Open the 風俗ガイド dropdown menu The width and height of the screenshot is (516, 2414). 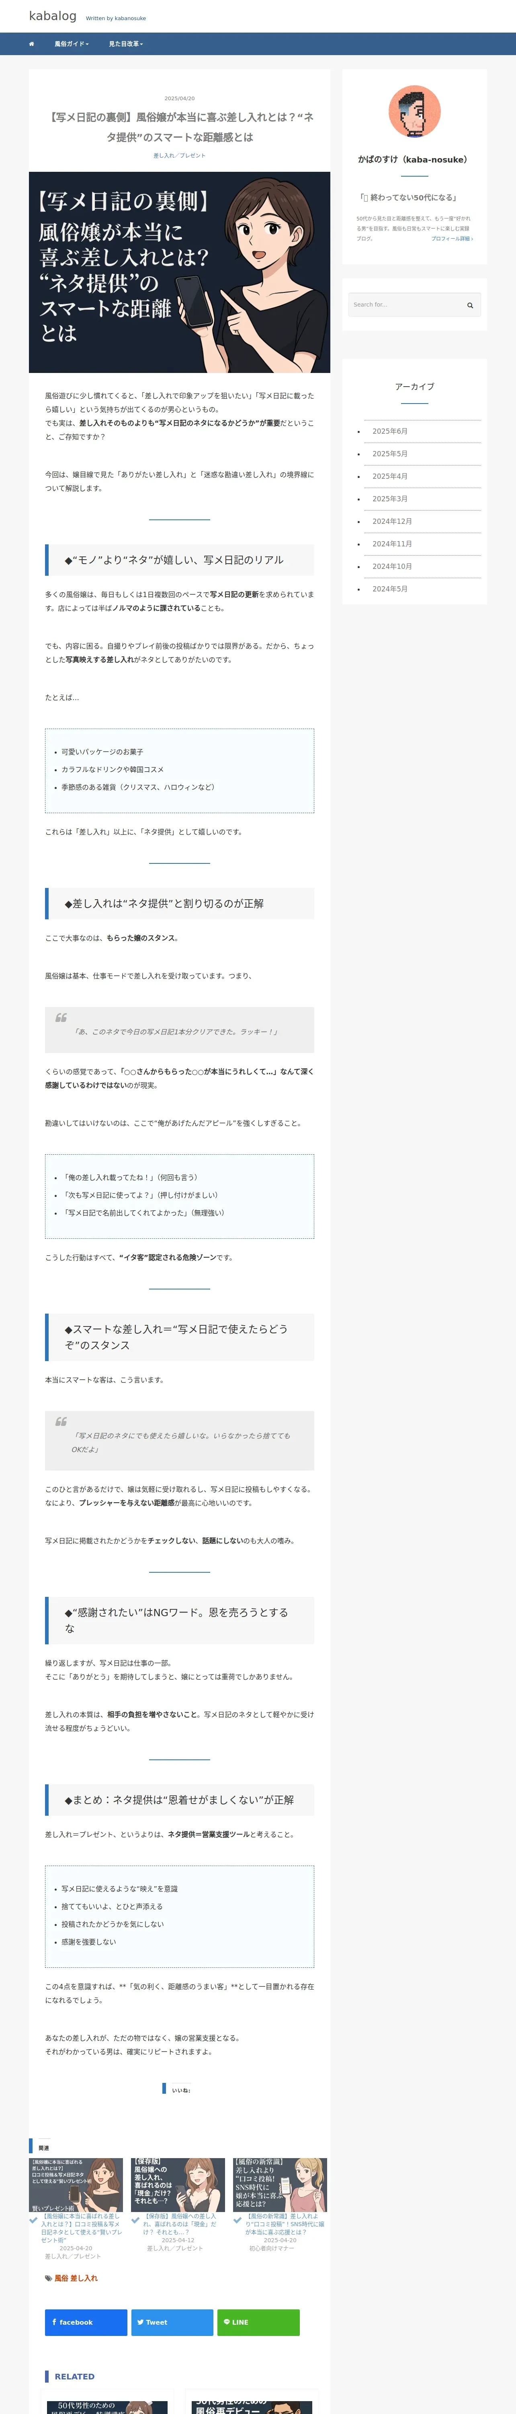click(71, 44)
